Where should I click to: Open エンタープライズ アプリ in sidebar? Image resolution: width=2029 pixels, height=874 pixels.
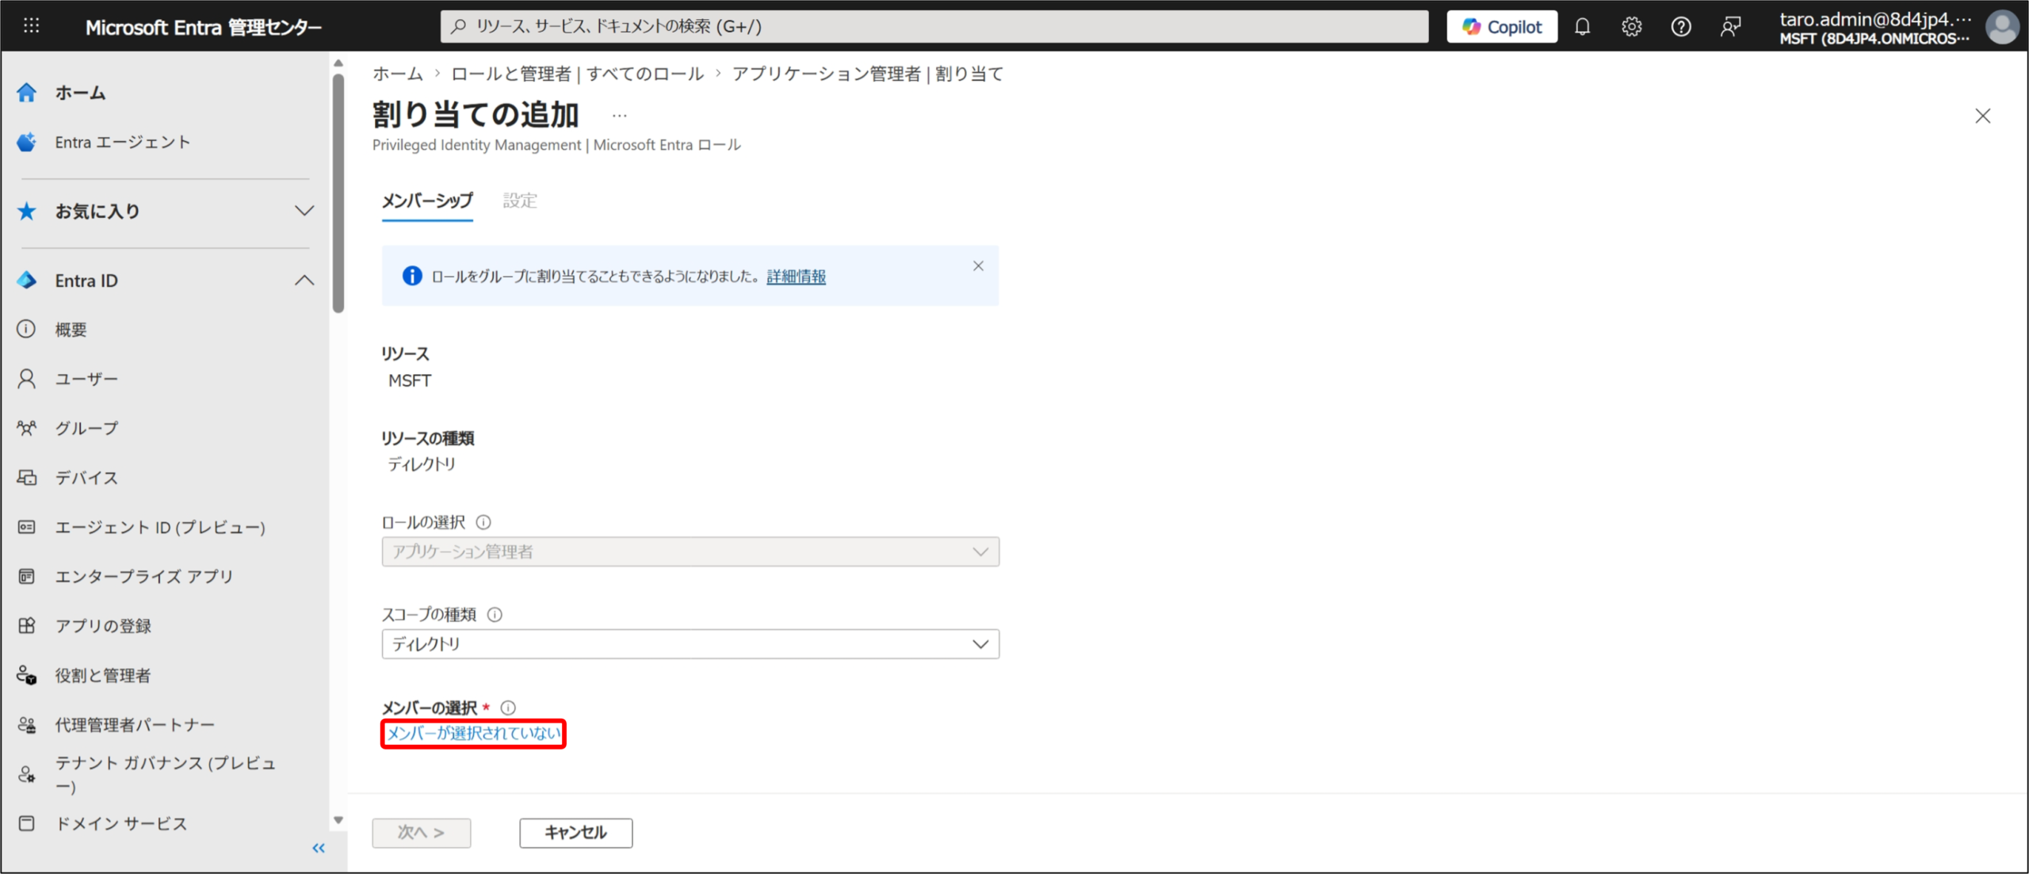[143, 576]
